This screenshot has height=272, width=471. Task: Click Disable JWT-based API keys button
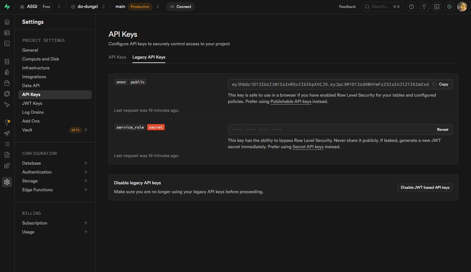point(425,187)
